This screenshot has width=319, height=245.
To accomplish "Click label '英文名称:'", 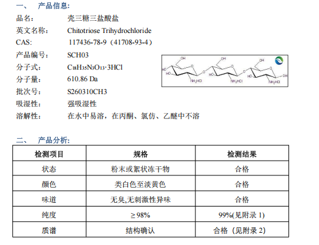I will [32, 31].
